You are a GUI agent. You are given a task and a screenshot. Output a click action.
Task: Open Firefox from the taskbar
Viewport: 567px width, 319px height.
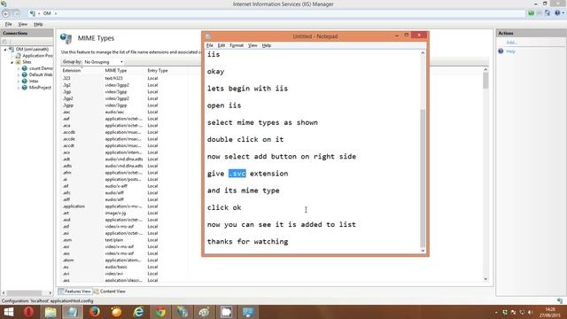coord(95,312)
